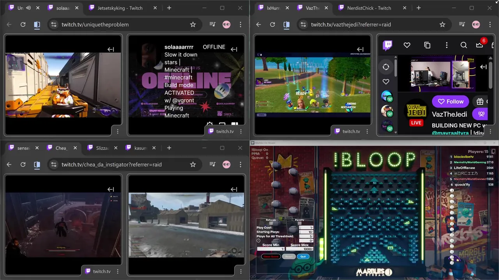Click the clock icon in Marbles settings
This screenshot has height=280, width=499.
[x=258, y=241]
